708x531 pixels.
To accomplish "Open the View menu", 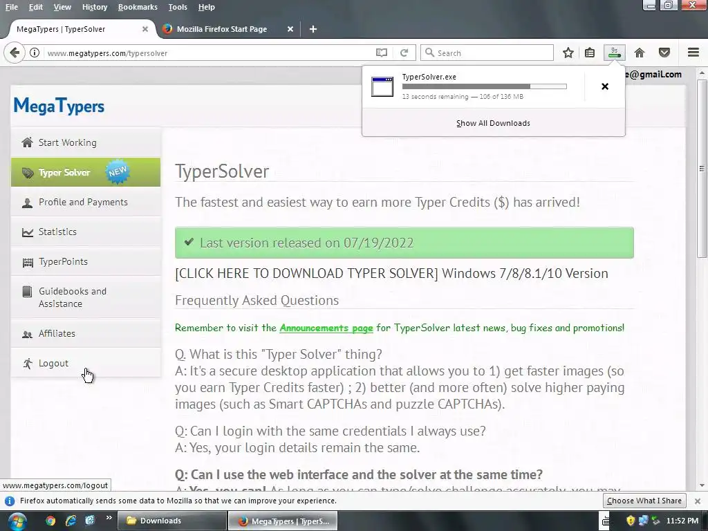I will point(62,7).
